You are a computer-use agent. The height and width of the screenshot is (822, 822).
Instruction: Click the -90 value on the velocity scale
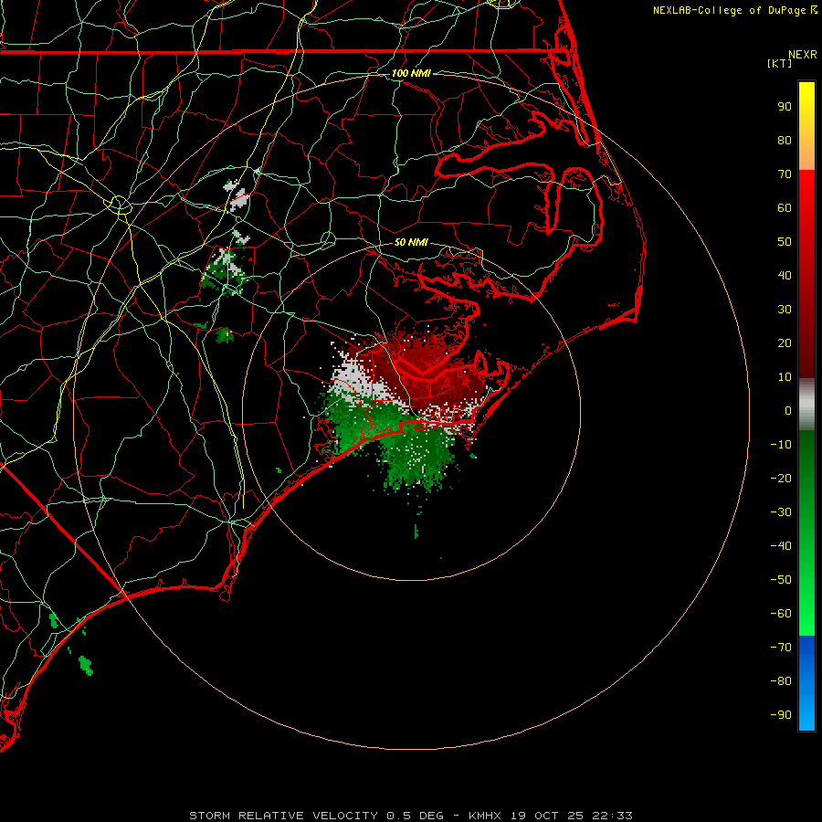(781, 715)
